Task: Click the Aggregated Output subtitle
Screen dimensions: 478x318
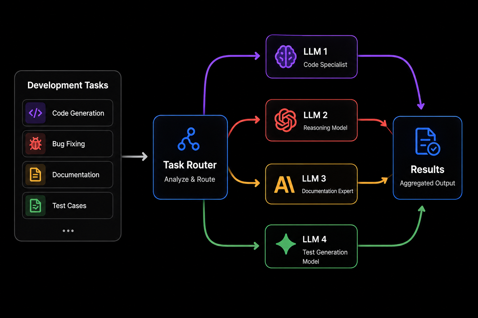Action: click(428, 183)
